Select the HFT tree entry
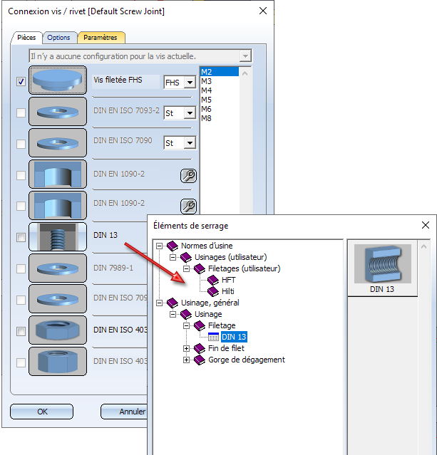Screen dimensions: 437x455 (229, 280)
